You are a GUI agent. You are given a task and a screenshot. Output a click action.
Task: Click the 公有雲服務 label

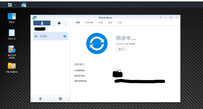point(80,71)
